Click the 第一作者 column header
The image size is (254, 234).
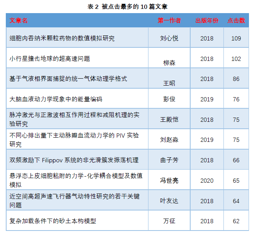point(169,20)
